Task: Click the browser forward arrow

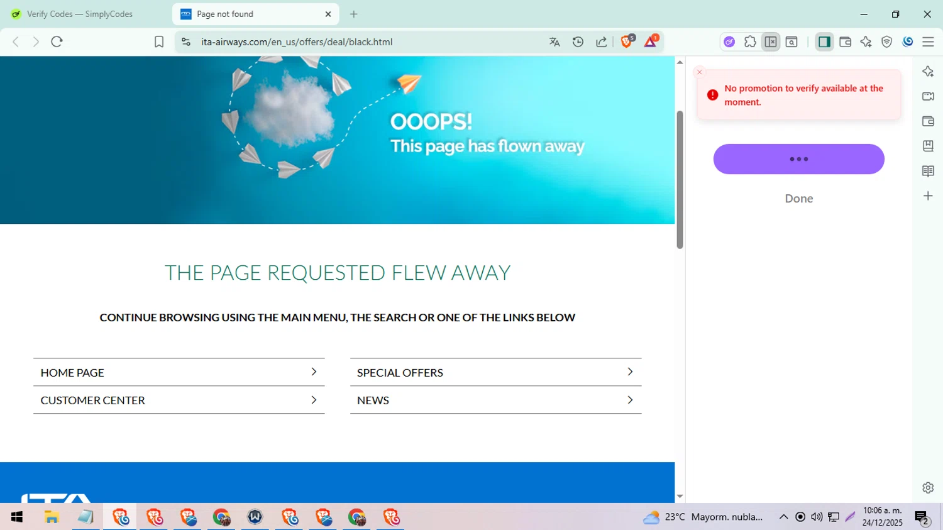Action: (36, 41)
